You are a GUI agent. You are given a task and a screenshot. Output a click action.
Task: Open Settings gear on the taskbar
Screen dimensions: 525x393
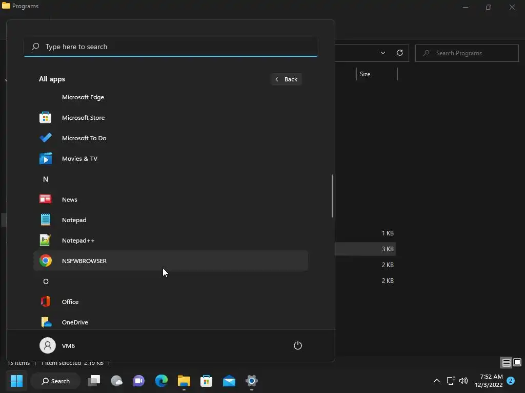[251, 381]
